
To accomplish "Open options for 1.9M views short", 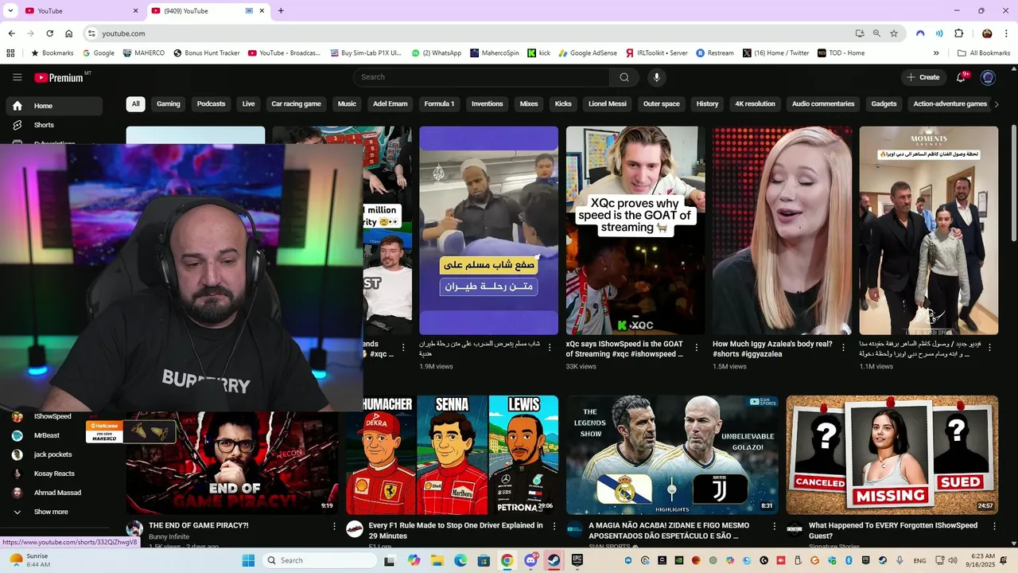I will pyautogui.click(x=550, y=348).
